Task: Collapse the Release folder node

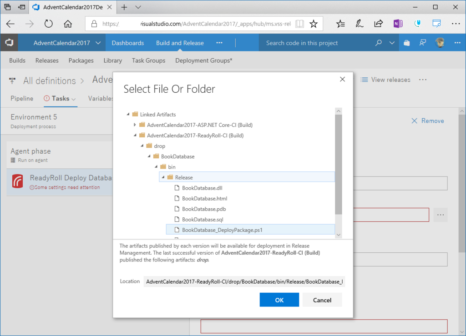Action: [163, 177]
